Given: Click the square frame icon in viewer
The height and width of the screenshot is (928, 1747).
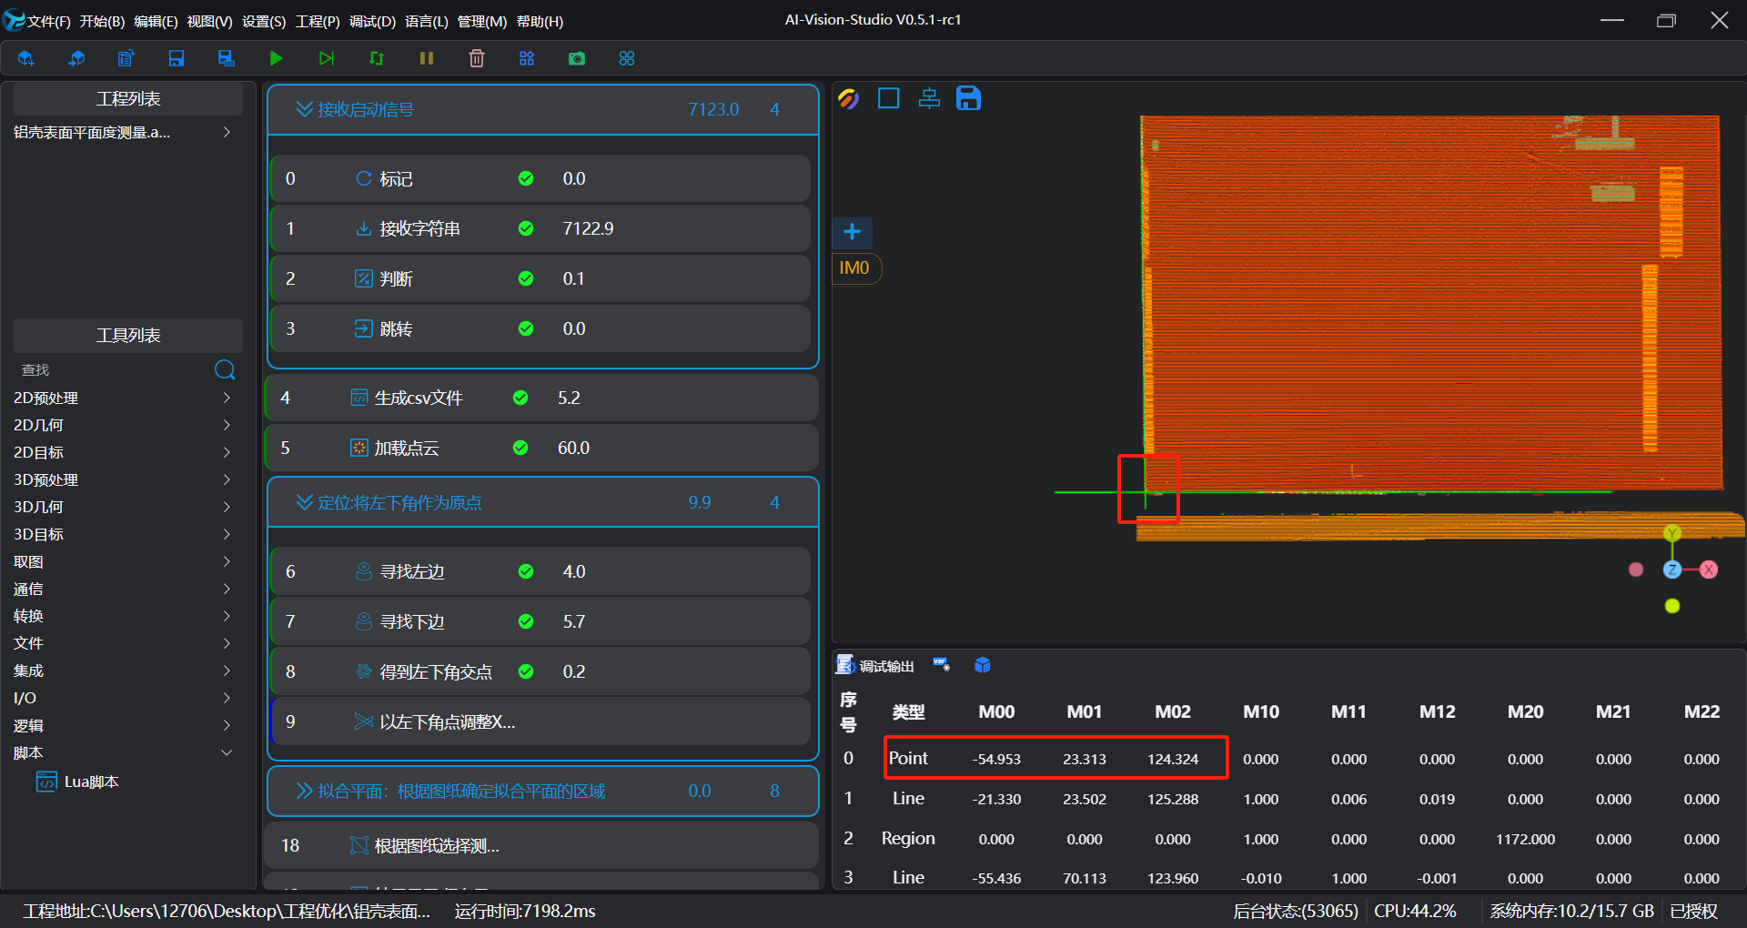Looking at the screenshot, I should (x=889, y=98).
